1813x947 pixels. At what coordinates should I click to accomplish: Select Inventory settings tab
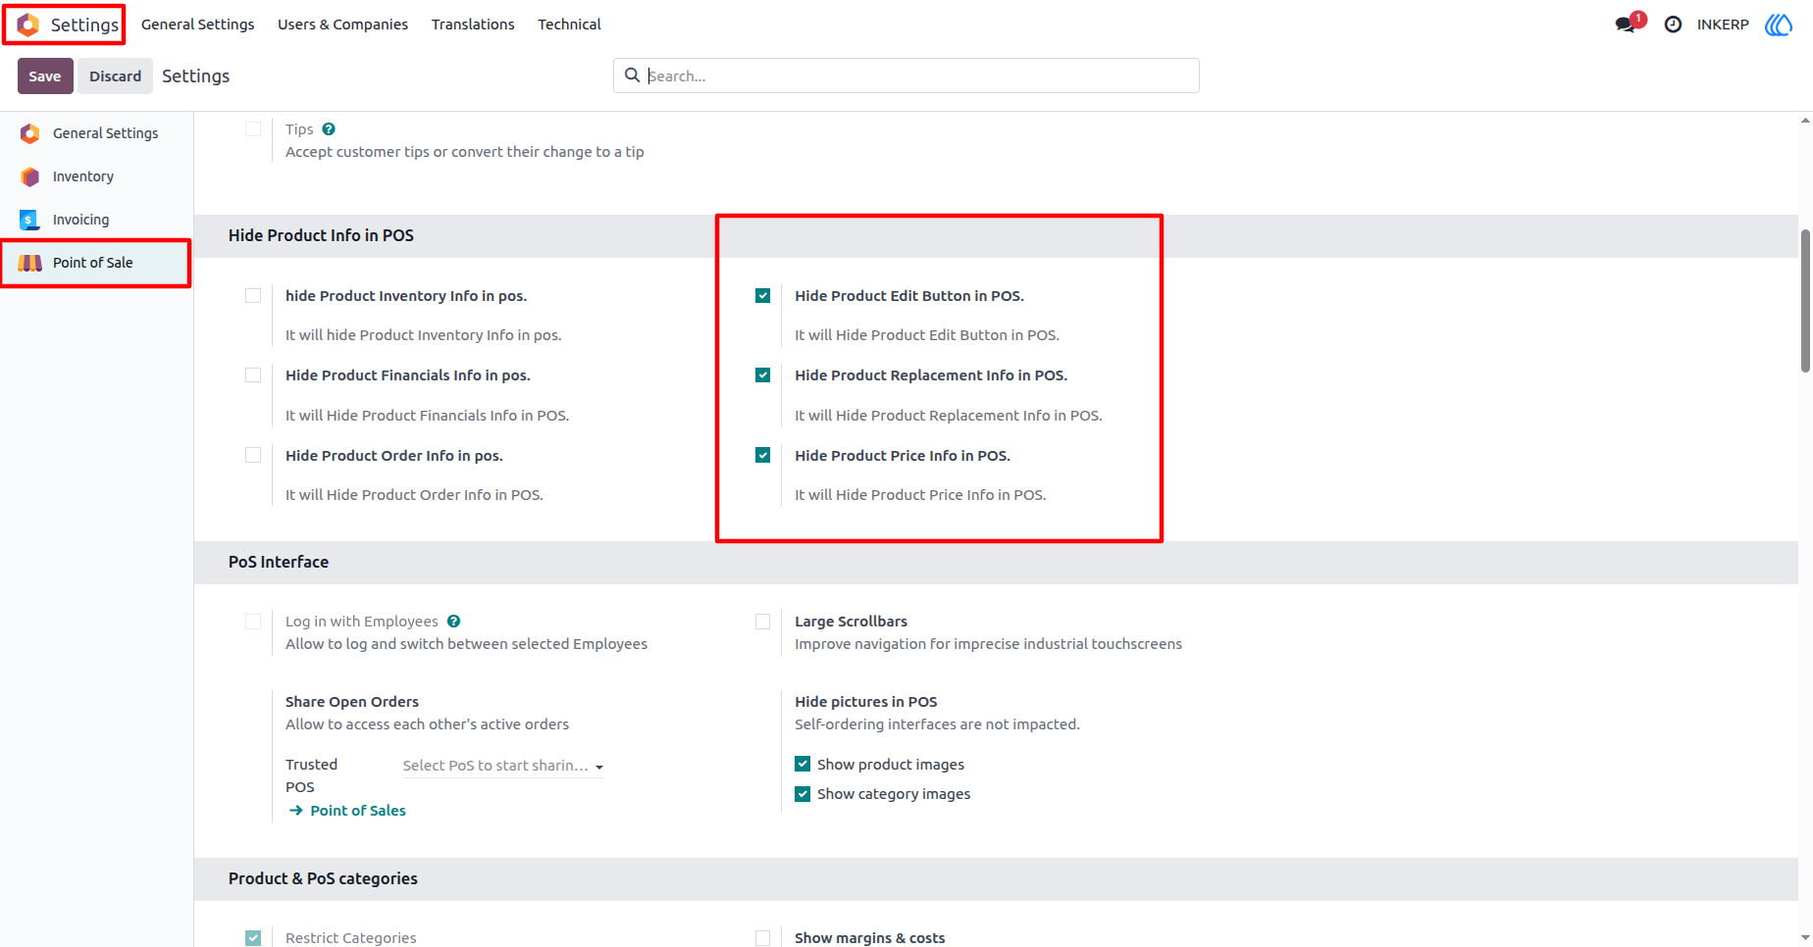tap(96, 176)
